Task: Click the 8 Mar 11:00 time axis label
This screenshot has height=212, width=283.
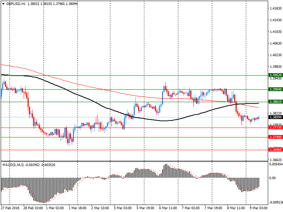Action: point(236,208)
